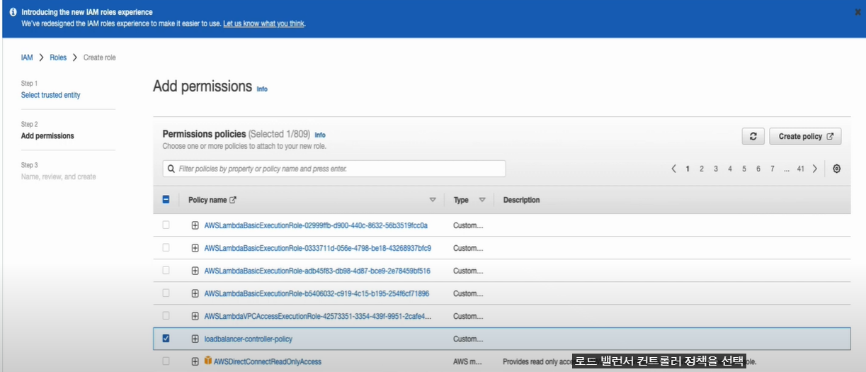Uncheck the loadbalancer-controller-policy checkbox
This screenshot has width=866, height=372.
[x=166, y=339]
